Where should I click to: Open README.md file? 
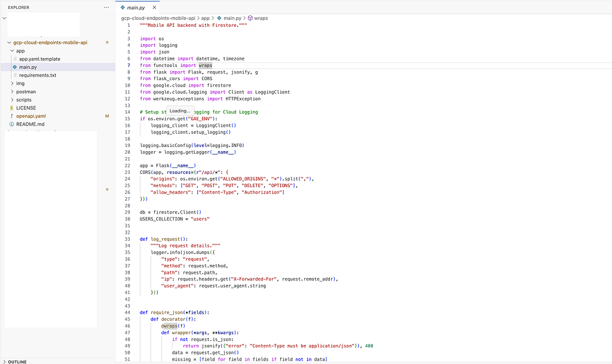[30, 124]
